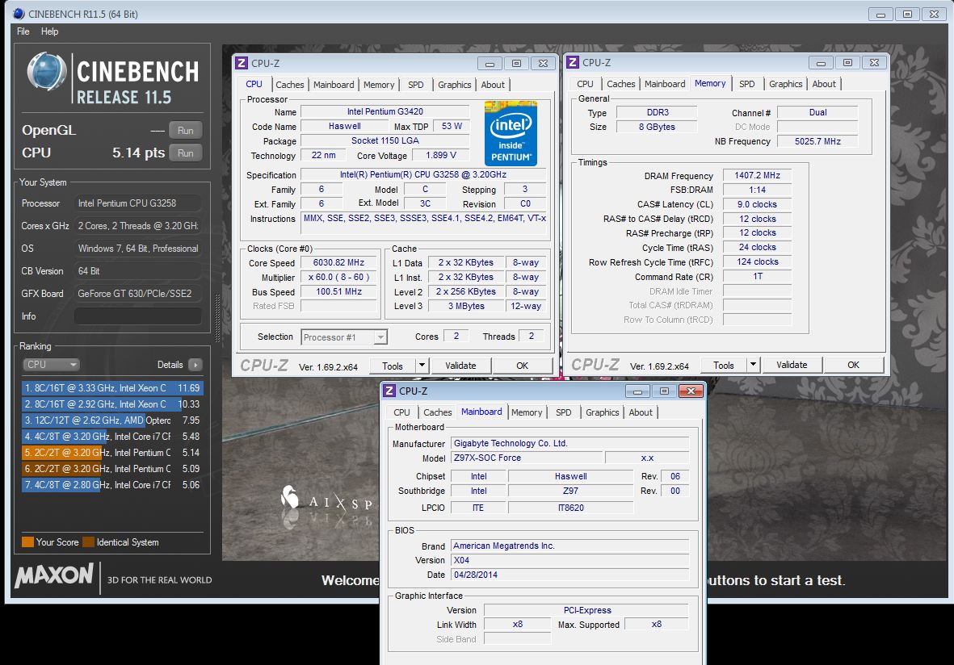Select ranking row 7 Core i7 5.06
Viewport: 954px width, 665px height.
pyautogui.click(x=112, y=485)
